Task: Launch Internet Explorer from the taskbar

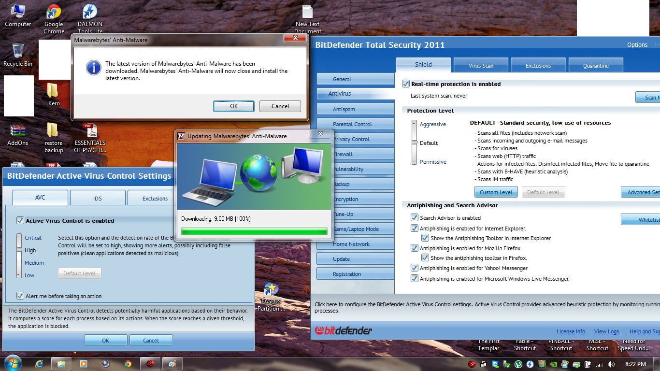Action: pyautogui.click(x=40, y=364)
